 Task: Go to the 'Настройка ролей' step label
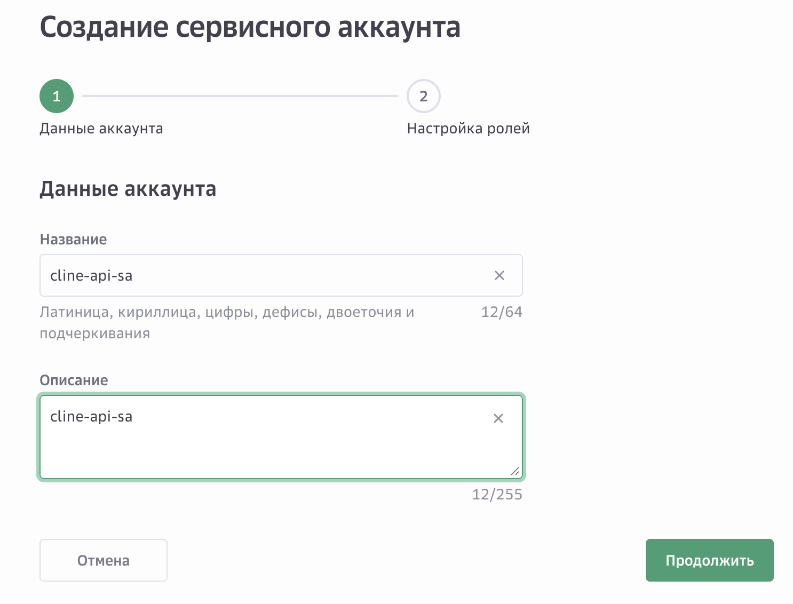pos(468,129)
